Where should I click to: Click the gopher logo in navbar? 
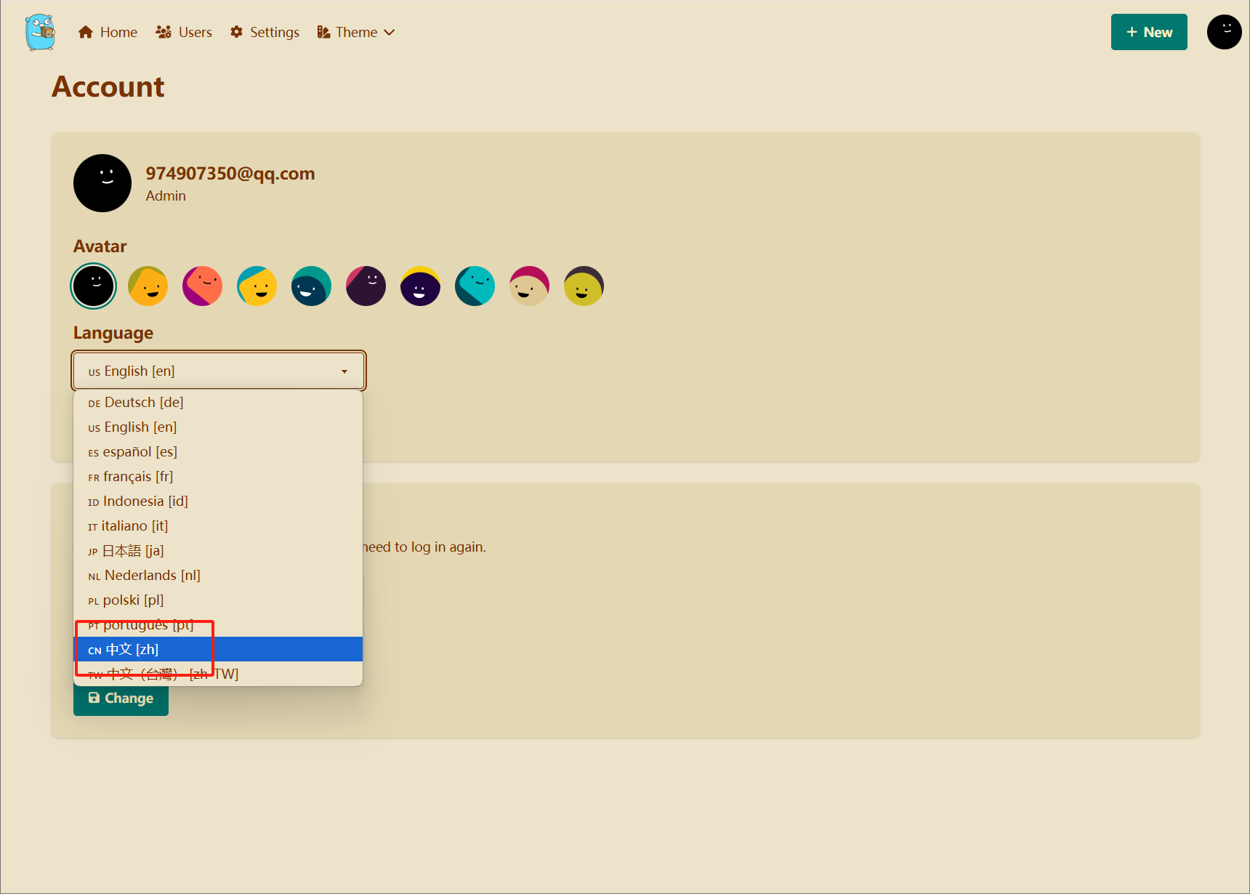(40, 32)
